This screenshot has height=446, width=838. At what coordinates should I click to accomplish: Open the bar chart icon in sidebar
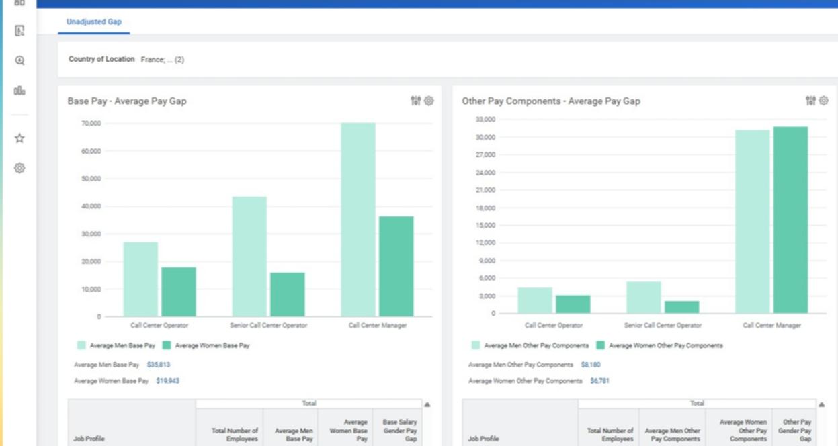19,91
